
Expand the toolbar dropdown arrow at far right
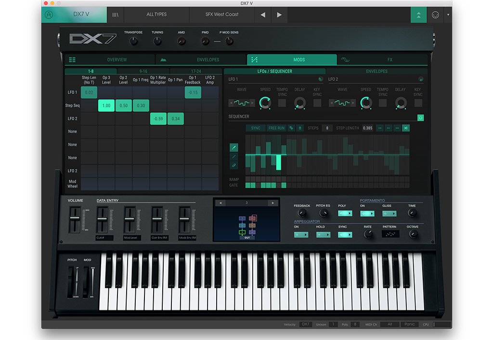coord(448,14)
